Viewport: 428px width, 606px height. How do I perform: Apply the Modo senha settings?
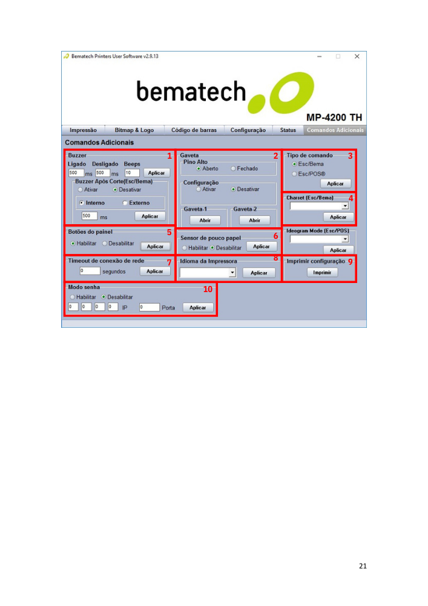(197, 308)
